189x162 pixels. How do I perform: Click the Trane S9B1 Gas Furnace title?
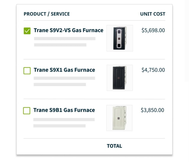pyautogui.click(x=64, y=110)
